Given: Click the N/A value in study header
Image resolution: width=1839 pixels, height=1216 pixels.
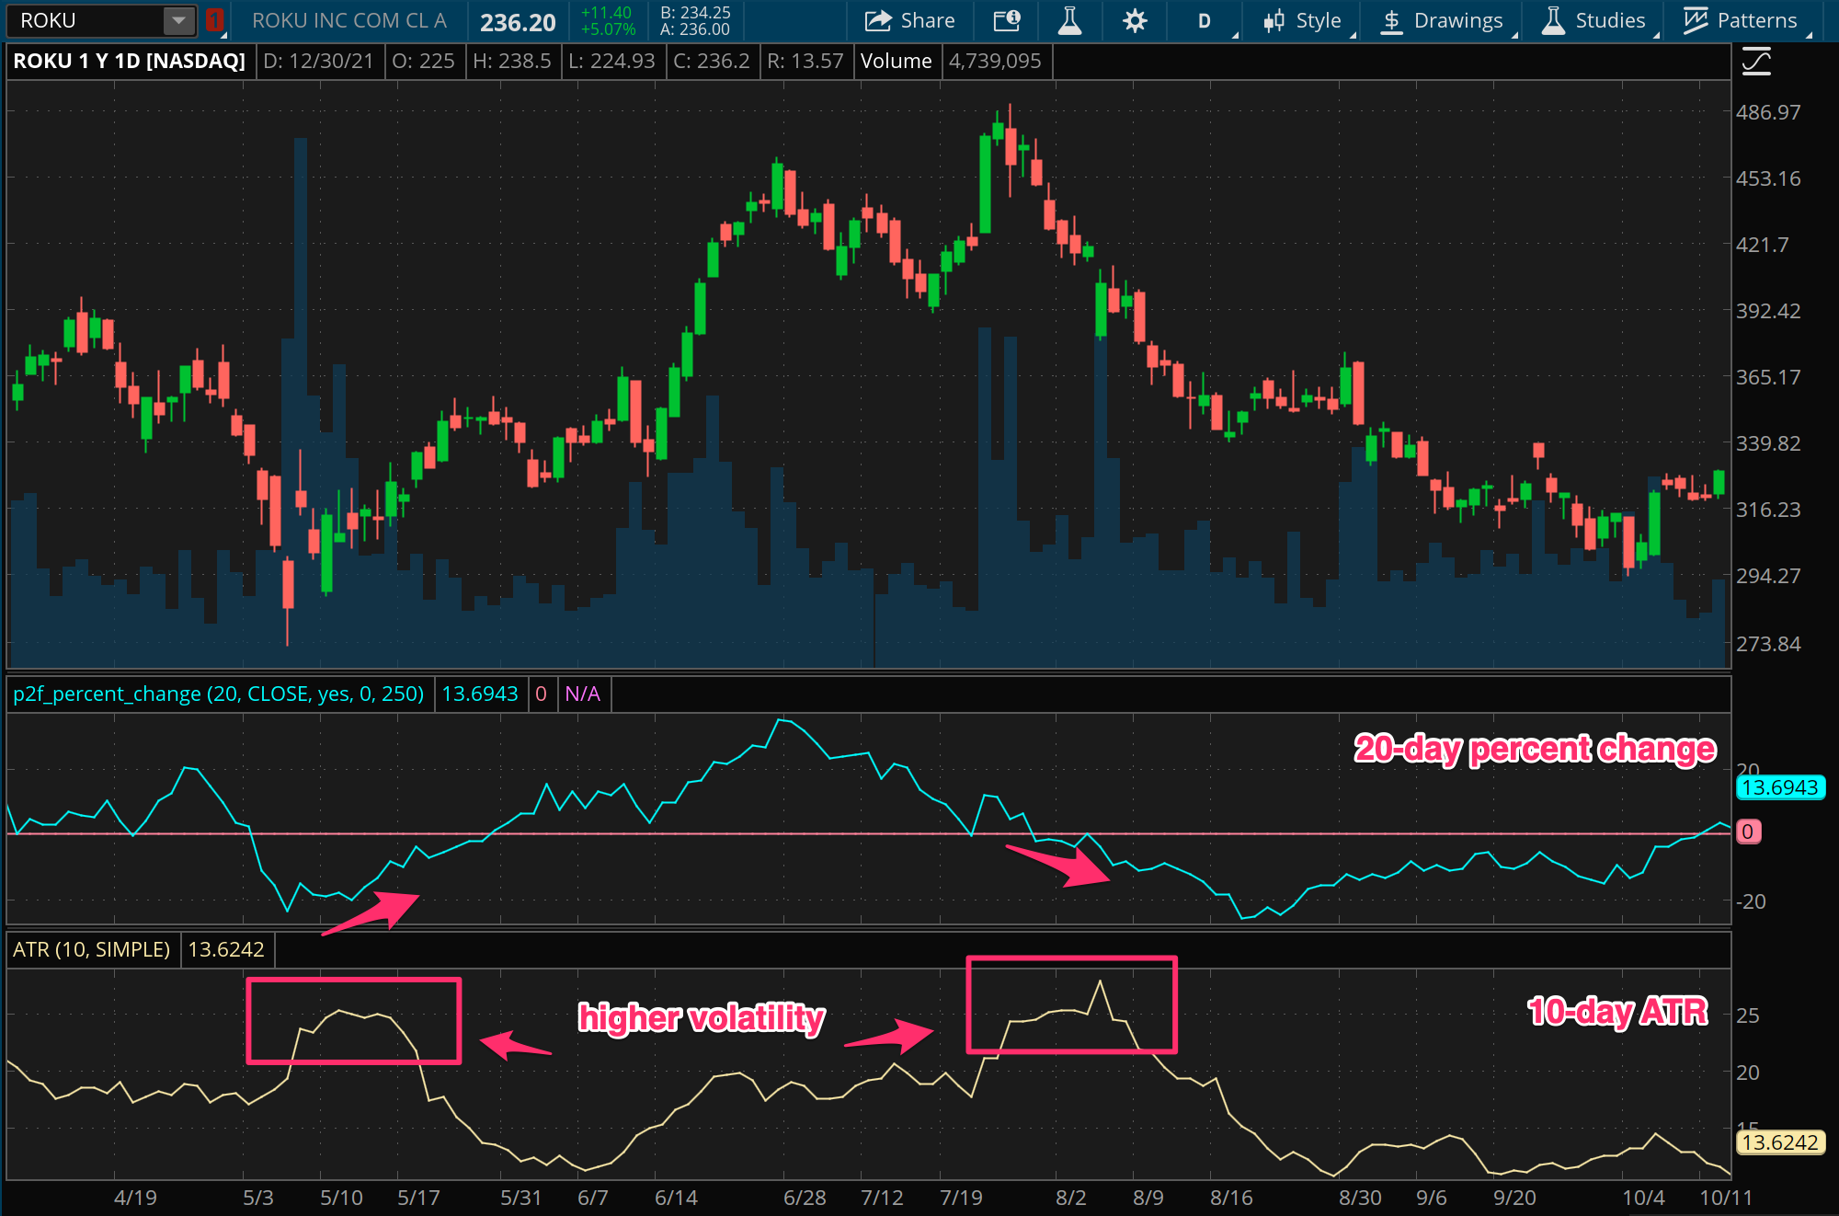Looking at the screenshot, I should [582, 694].
